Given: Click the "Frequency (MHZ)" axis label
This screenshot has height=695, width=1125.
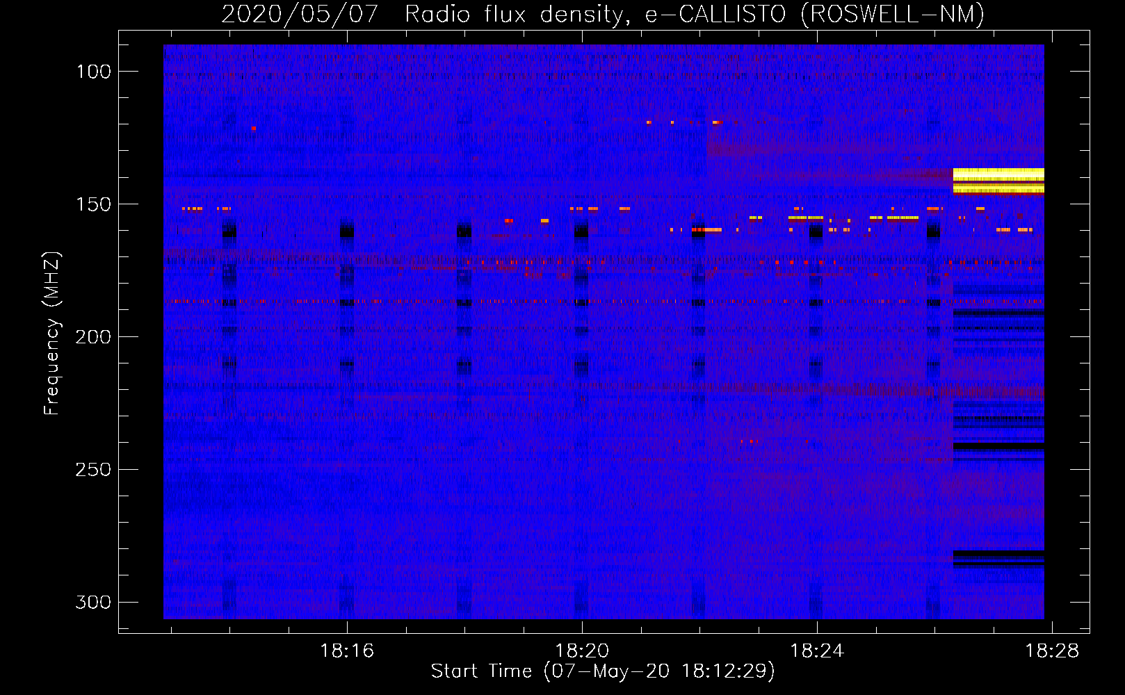Looking at the screenshot, I should 52,333.
